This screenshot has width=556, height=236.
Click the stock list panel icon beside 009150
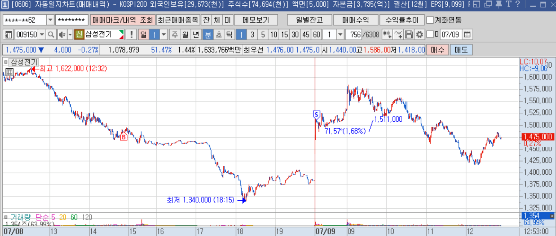tap(9, 35)
